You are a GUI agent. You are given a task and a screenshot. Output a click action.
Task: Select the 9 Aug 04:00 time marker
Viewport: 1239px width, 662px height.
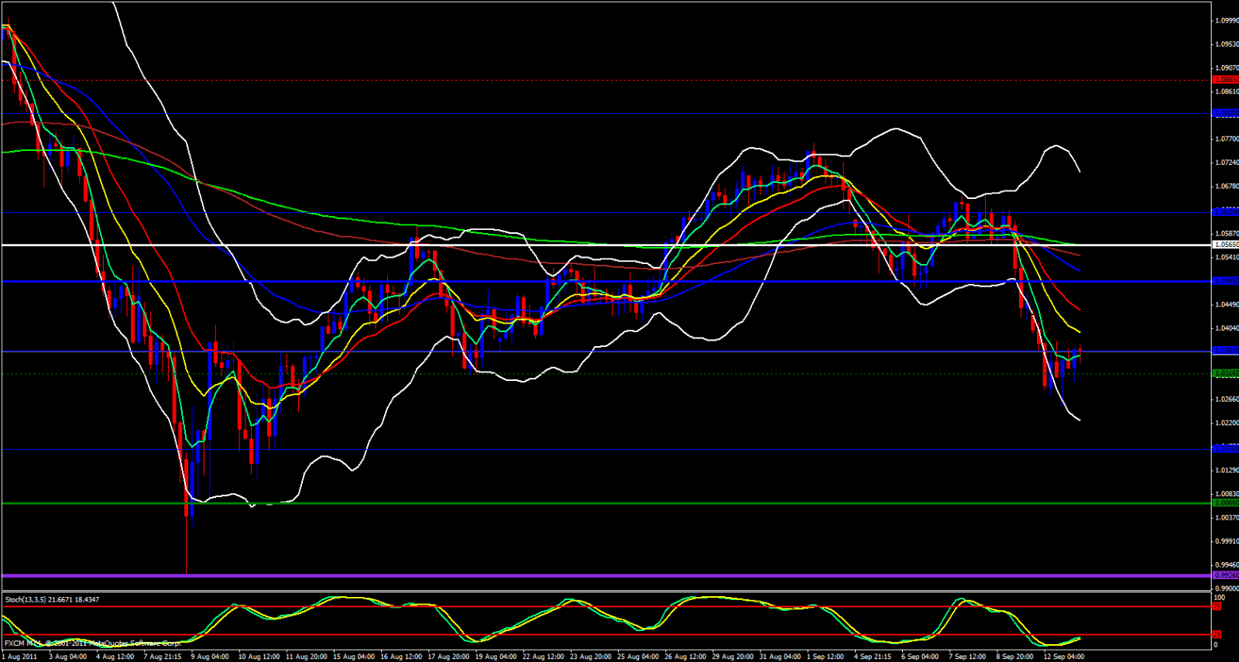[x=209, y=657]
